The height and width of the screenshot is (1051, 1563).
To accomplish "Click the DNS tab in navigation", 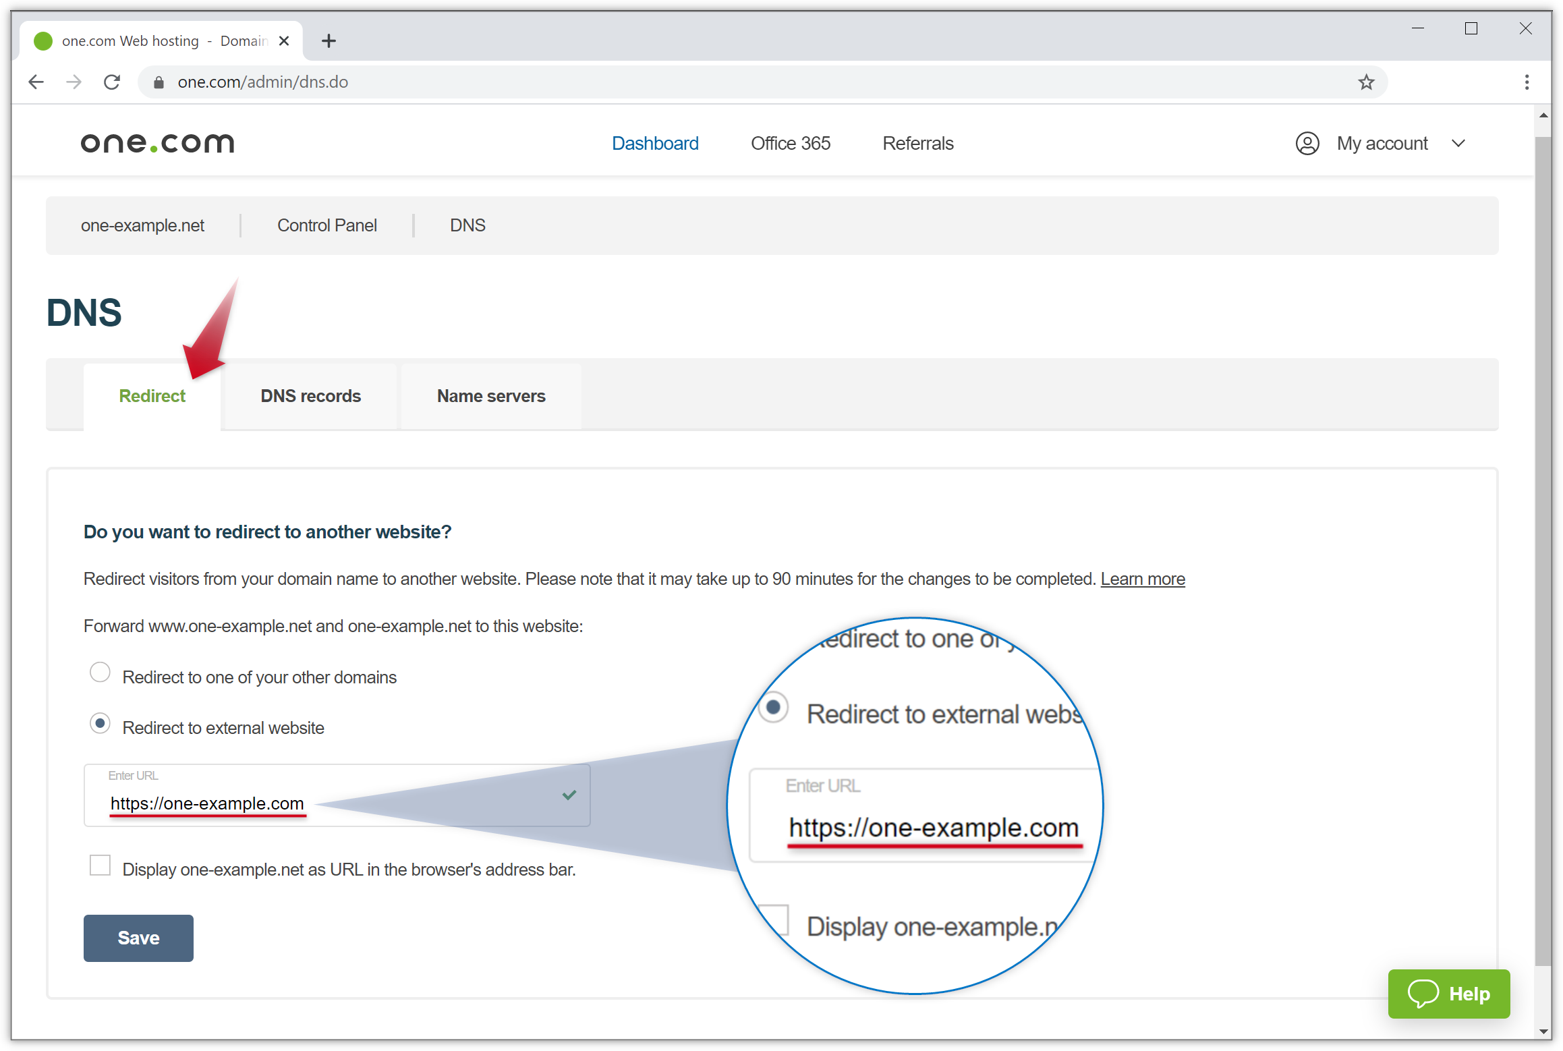I will pos(468,225).
